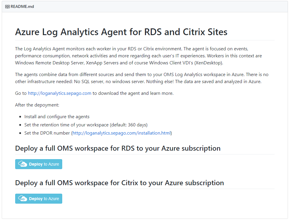Click the 'Deploy a full OMS workspace for RDS' heading
This screenshot has width=290, height=220.
[x=118, y=148]
